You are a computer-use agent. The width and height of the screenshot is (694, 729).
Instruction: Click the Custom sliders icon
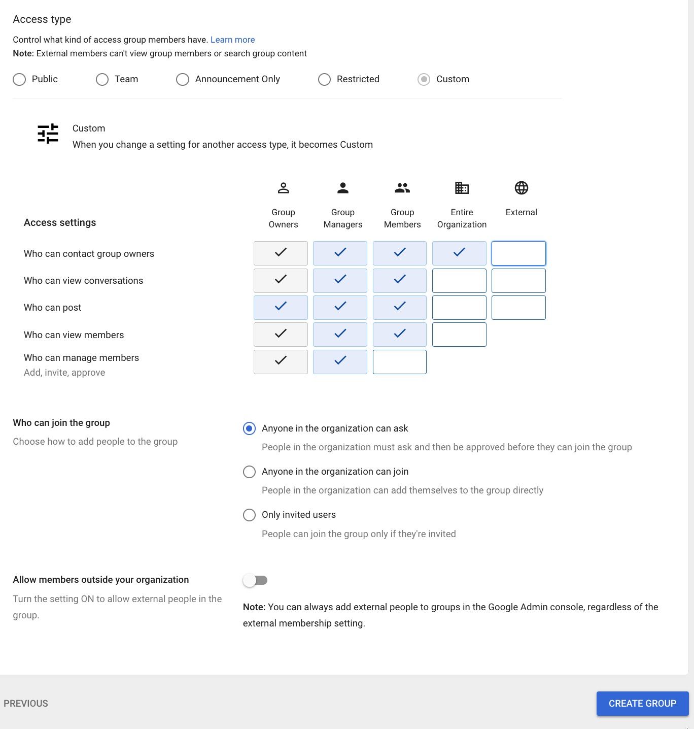coord(48,134)
